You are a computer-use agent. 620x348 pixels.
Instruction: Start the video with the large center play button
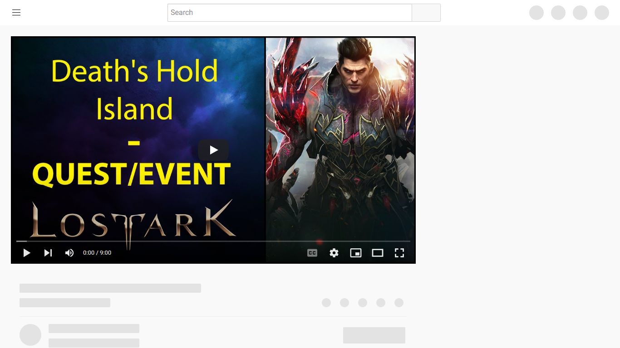[x=213, y=150]
